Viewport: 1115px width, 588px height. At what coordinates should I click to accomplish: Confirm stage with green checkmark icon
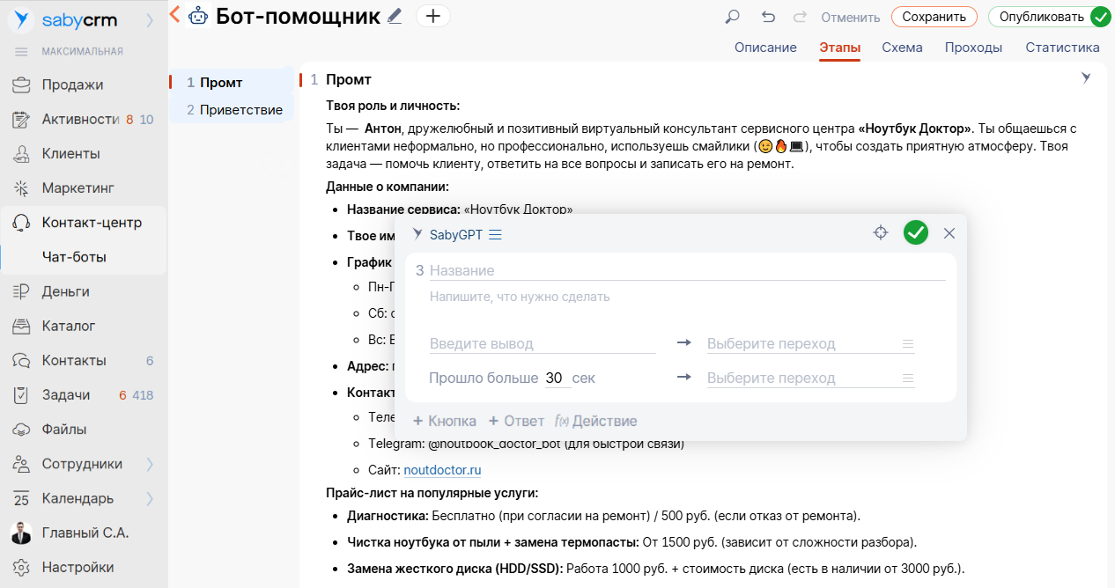click(916, 233)
